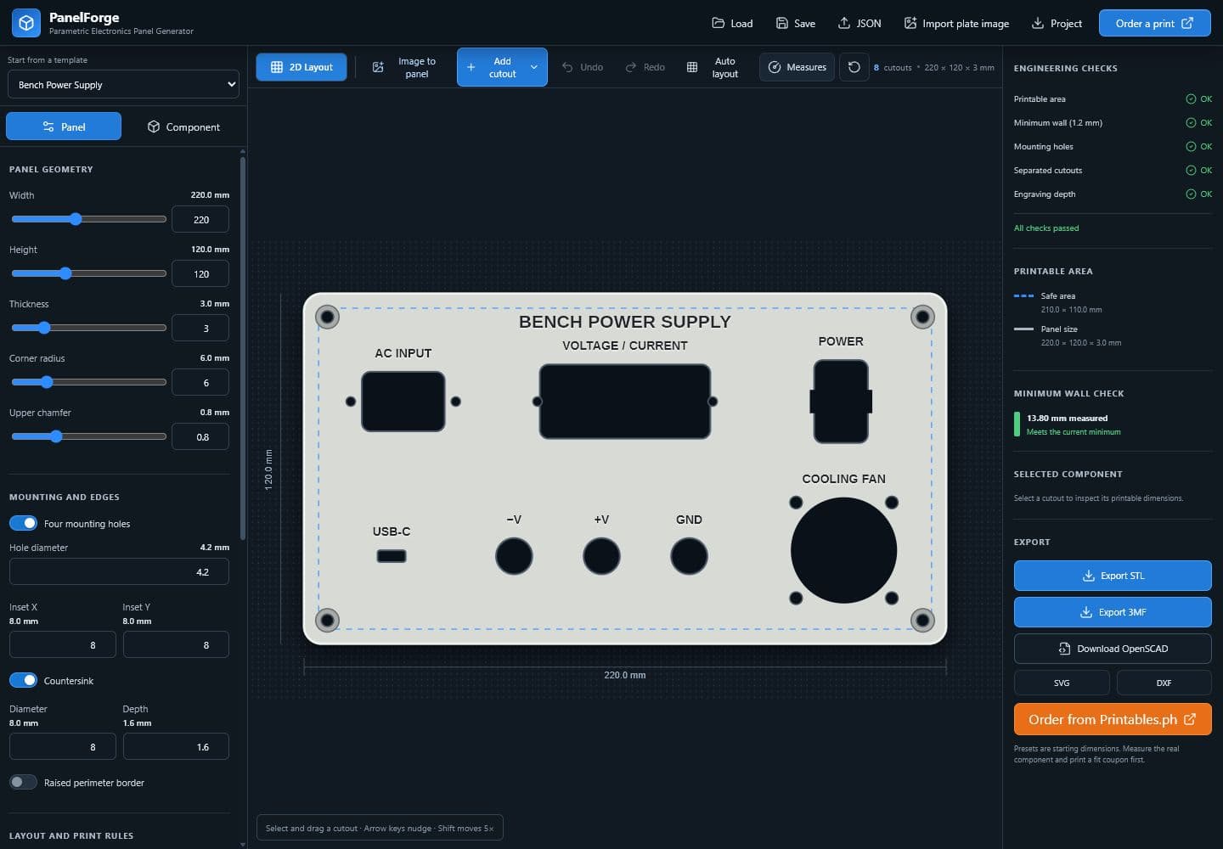Enable the Raised perimeter border switch

pyautogui.click(x=23, y=782)
